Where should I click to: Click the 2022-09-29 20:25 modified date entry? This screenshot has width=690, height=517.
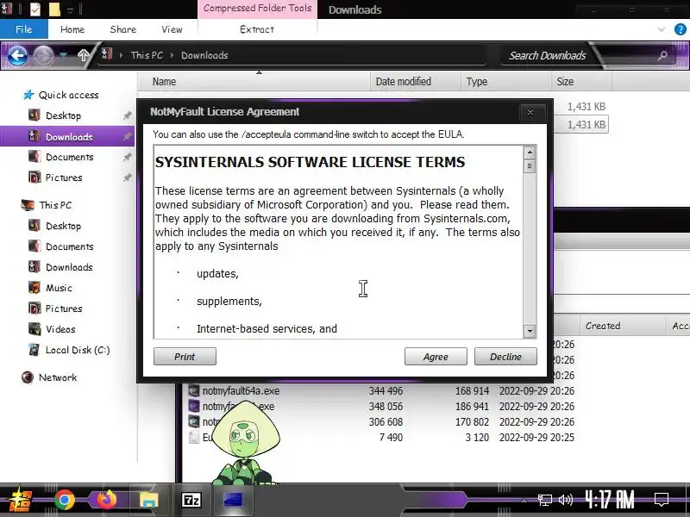click(x=536, y=438)
